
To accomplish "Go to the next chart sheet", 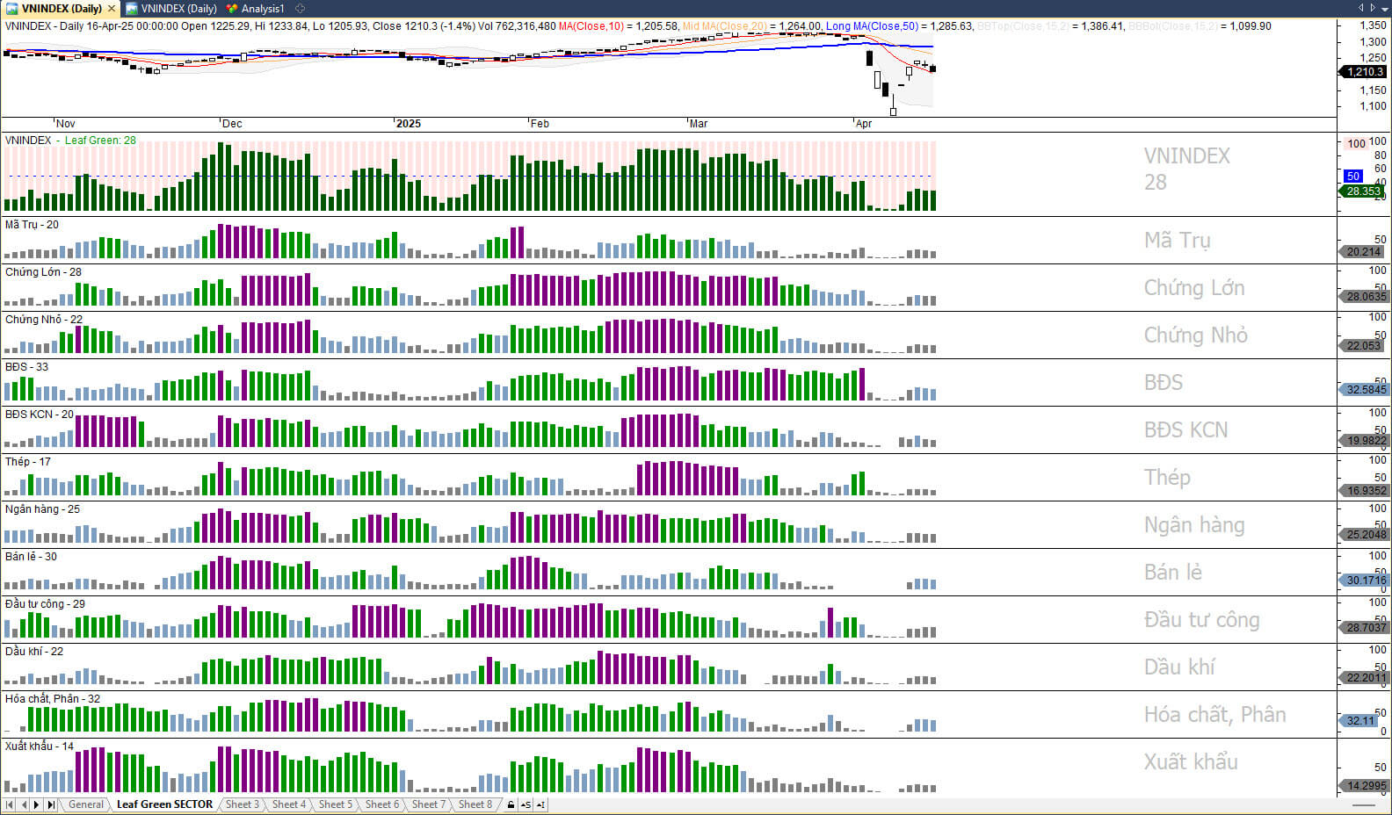I will pos(37,804).
